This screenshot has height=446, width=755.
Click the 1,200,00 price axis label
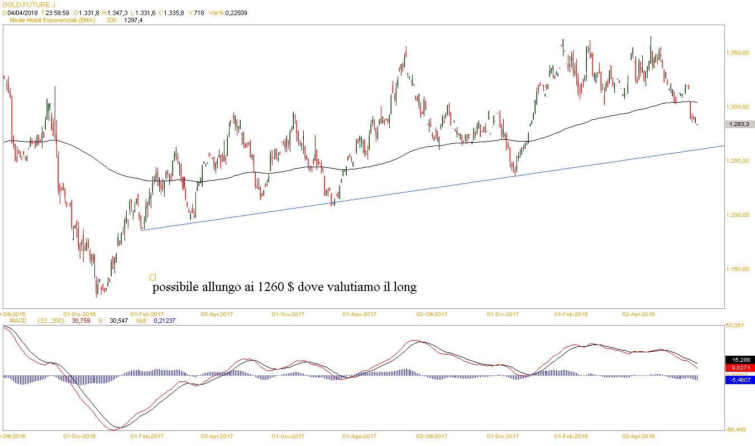click(x=737, y=215)
